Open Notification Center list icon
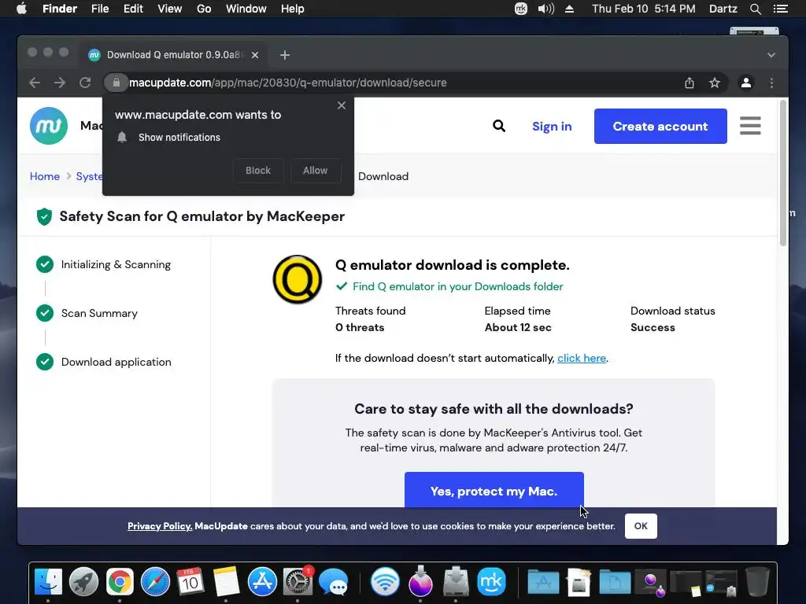Image resolution: width=806 pixels, height=604 pixels. coord(781,9)
